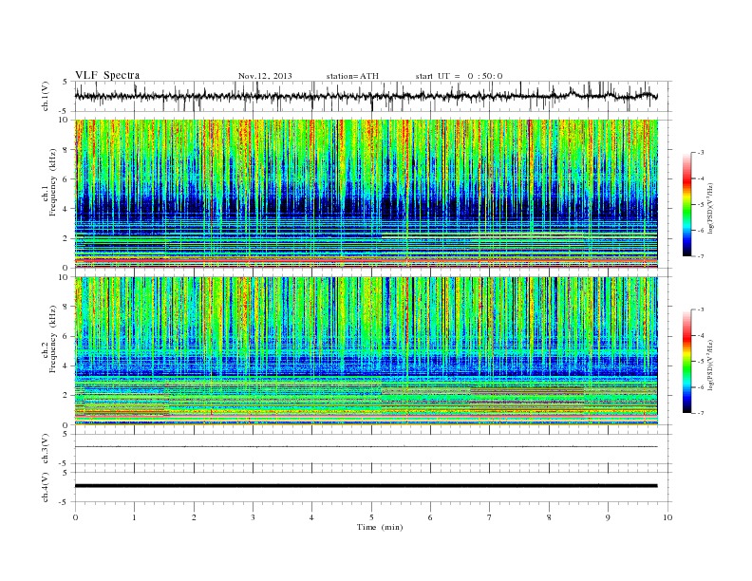Click tick label "4" on the Time axis
This screenshot has width=752, height=581.
311,517
